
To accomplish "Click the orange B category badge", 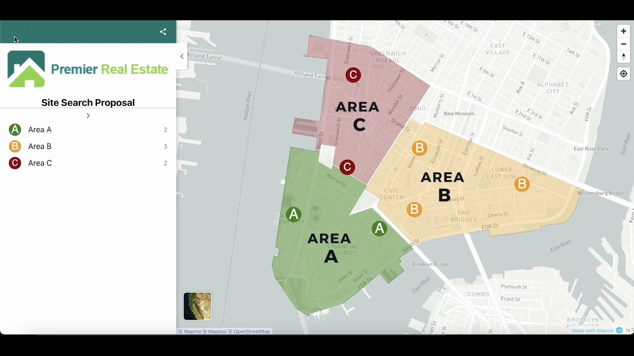I will (x=15, y=146).
